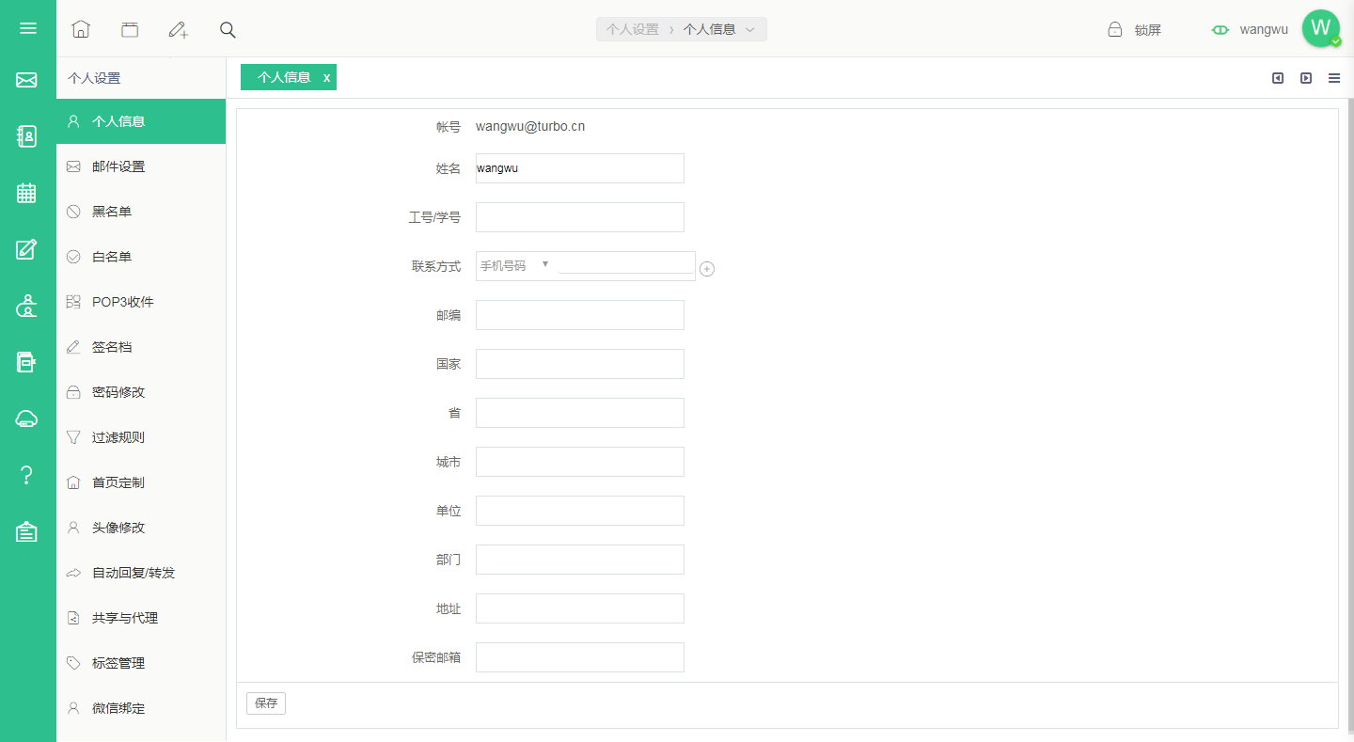Open the file transfer icon in green sidebar
Screen dimensions: 1354x742
tap(26, 362)
